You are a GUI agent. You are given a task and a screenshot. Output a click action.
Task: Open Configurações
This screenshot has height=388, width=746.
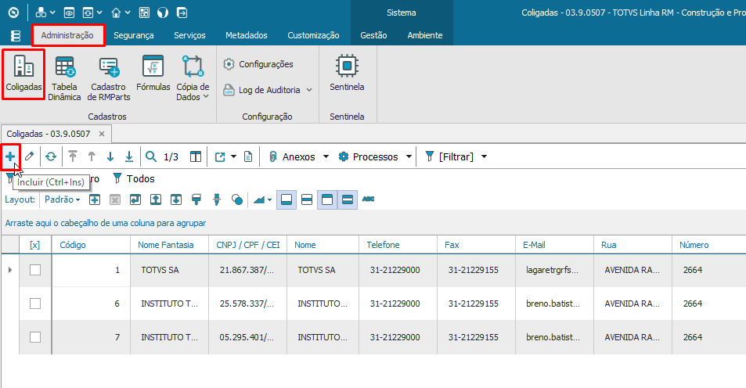tap(258, 64)
